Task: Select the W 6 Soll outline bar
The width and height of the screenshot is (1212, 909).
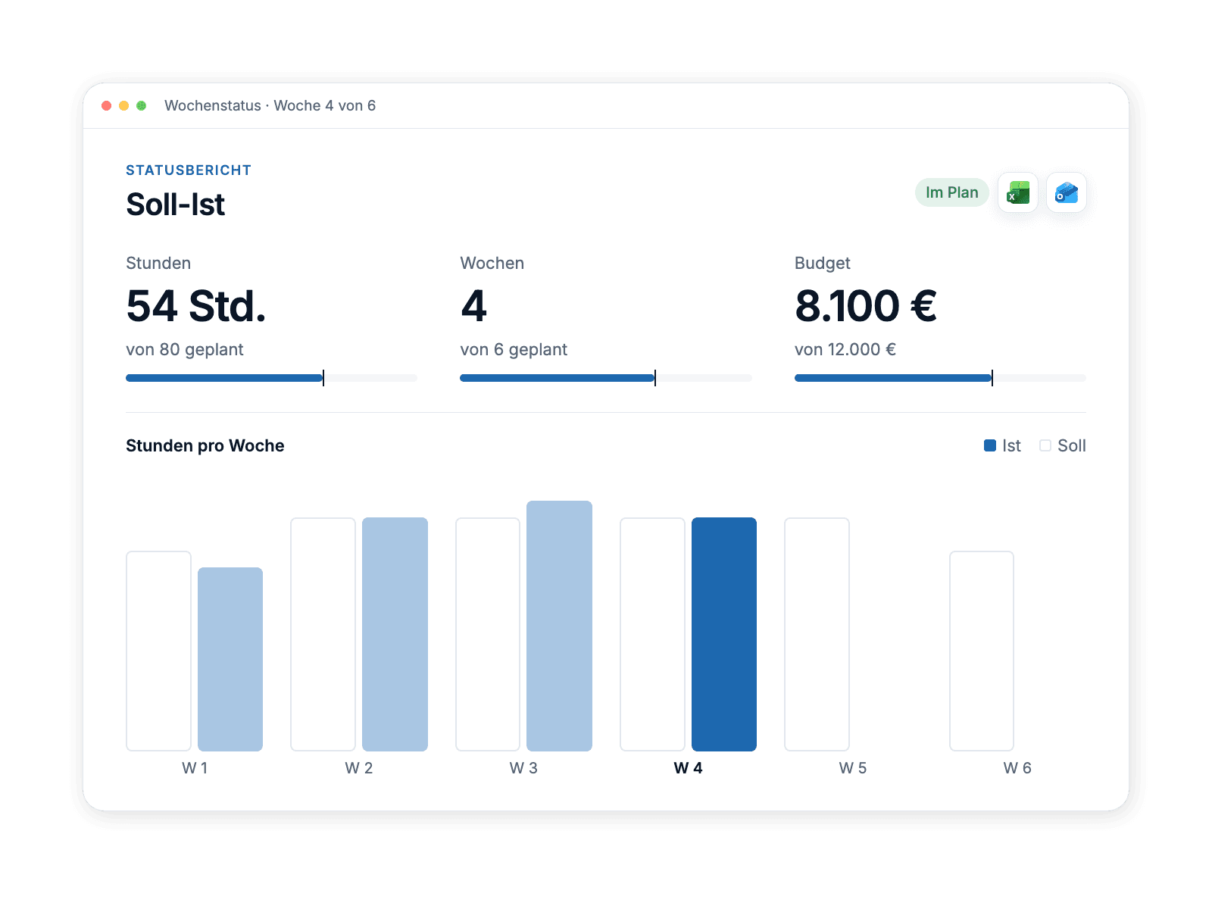Action: point(982,651)
